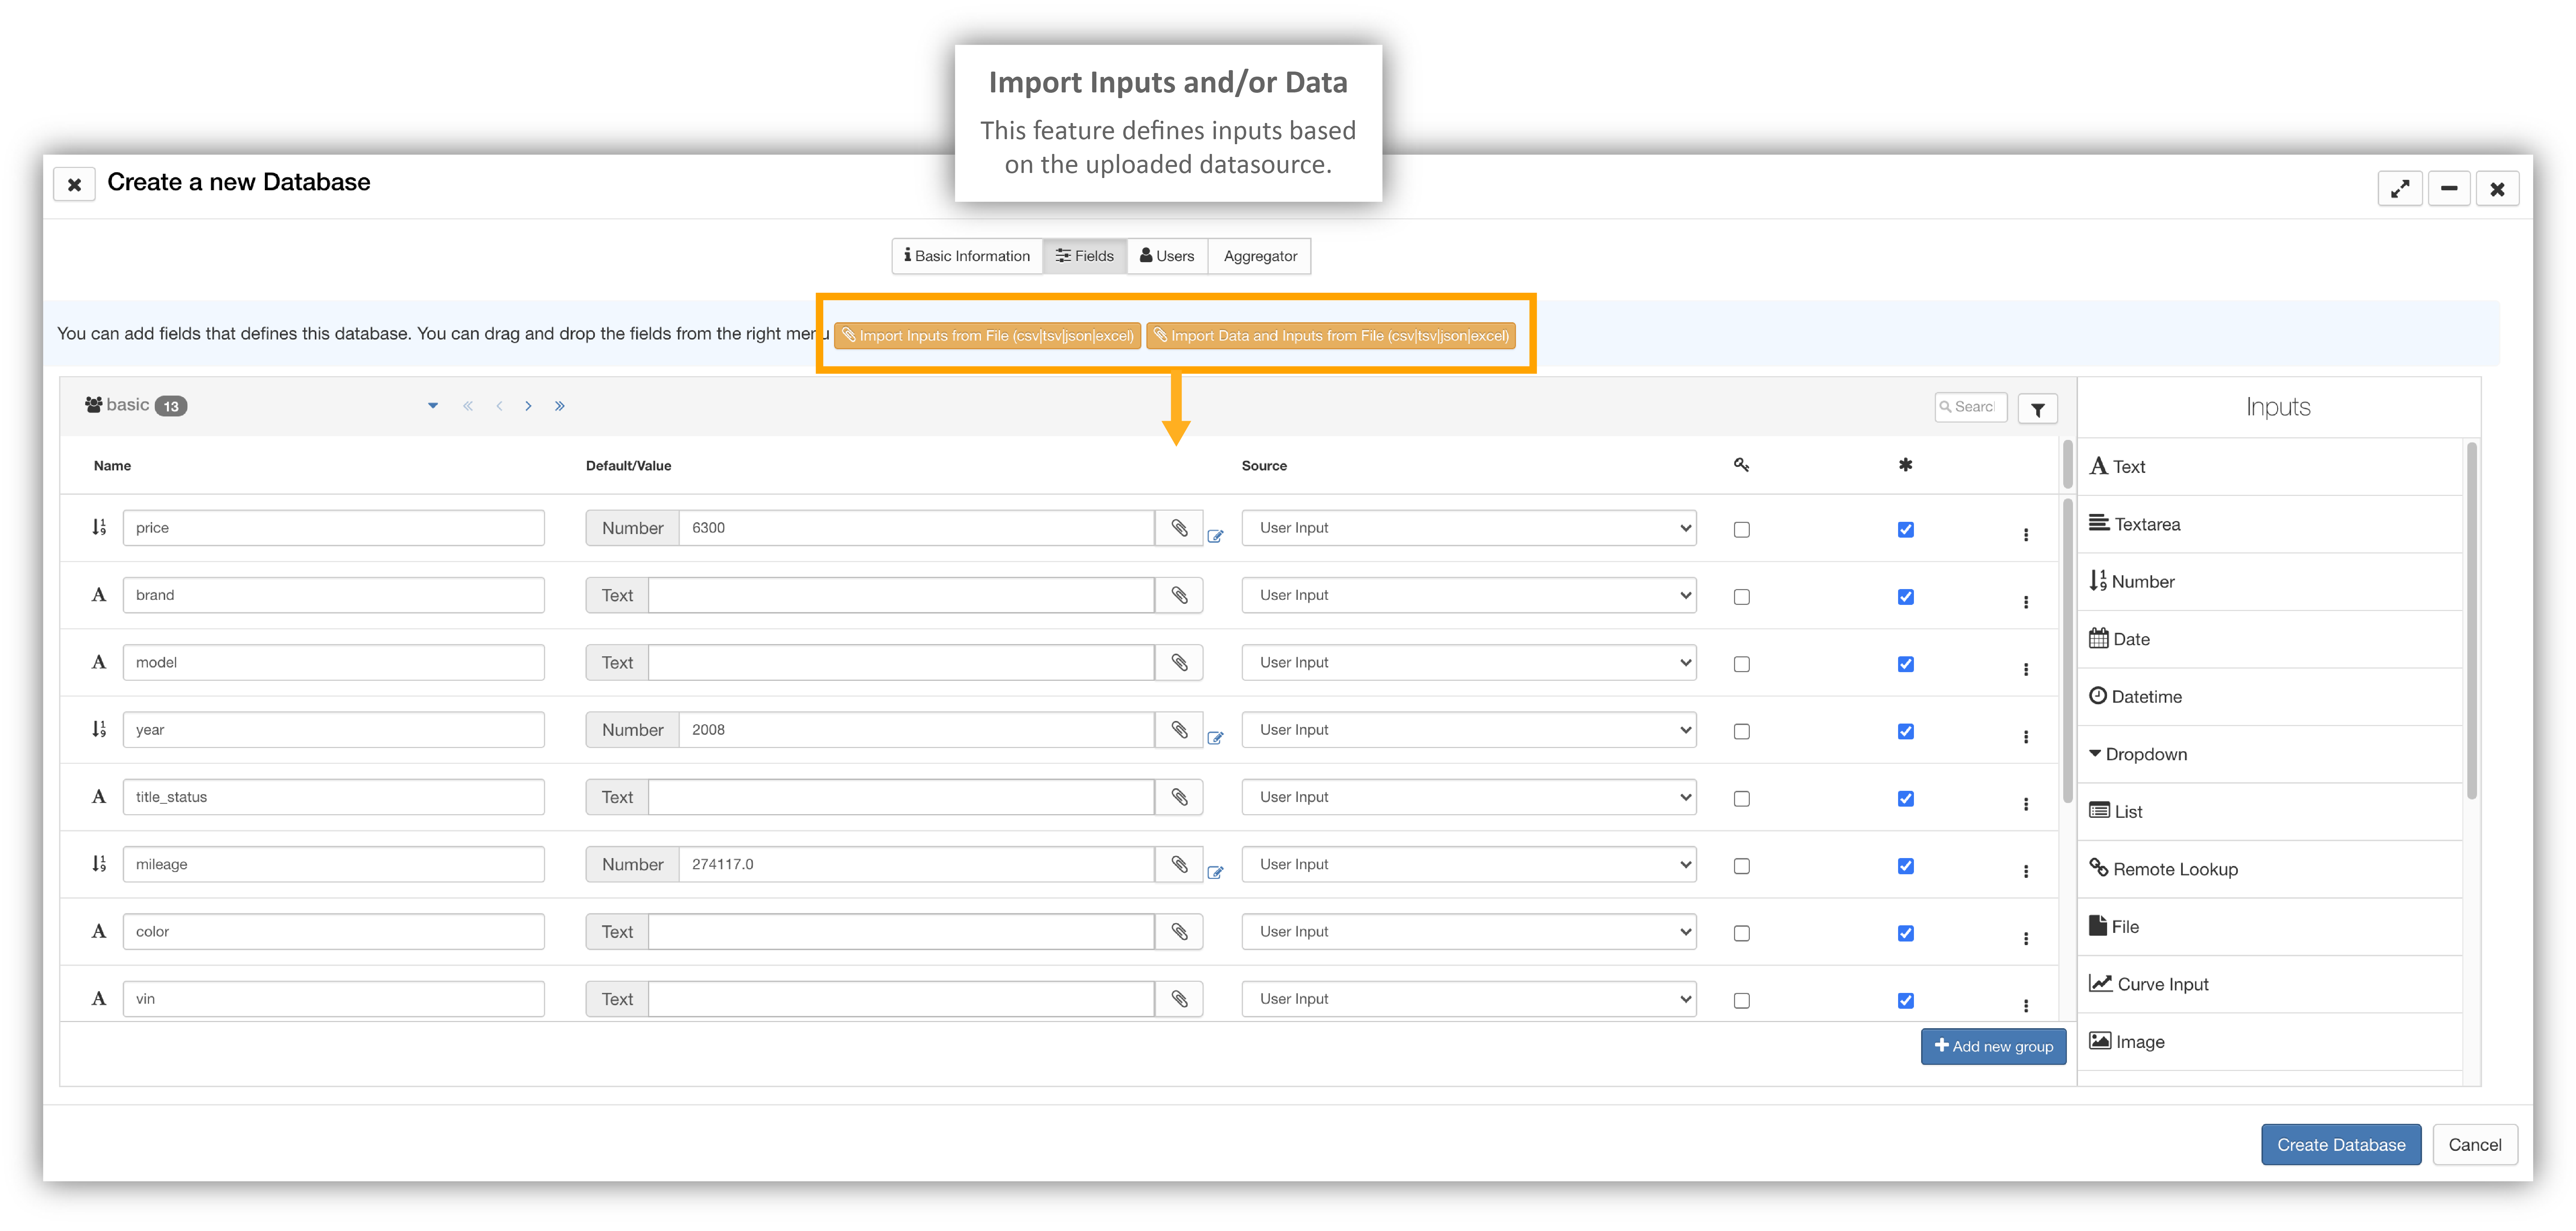Open the three-dot menu for the brand row
The height and width of the screenshot is (1231, 2576).
(2025, 602)
